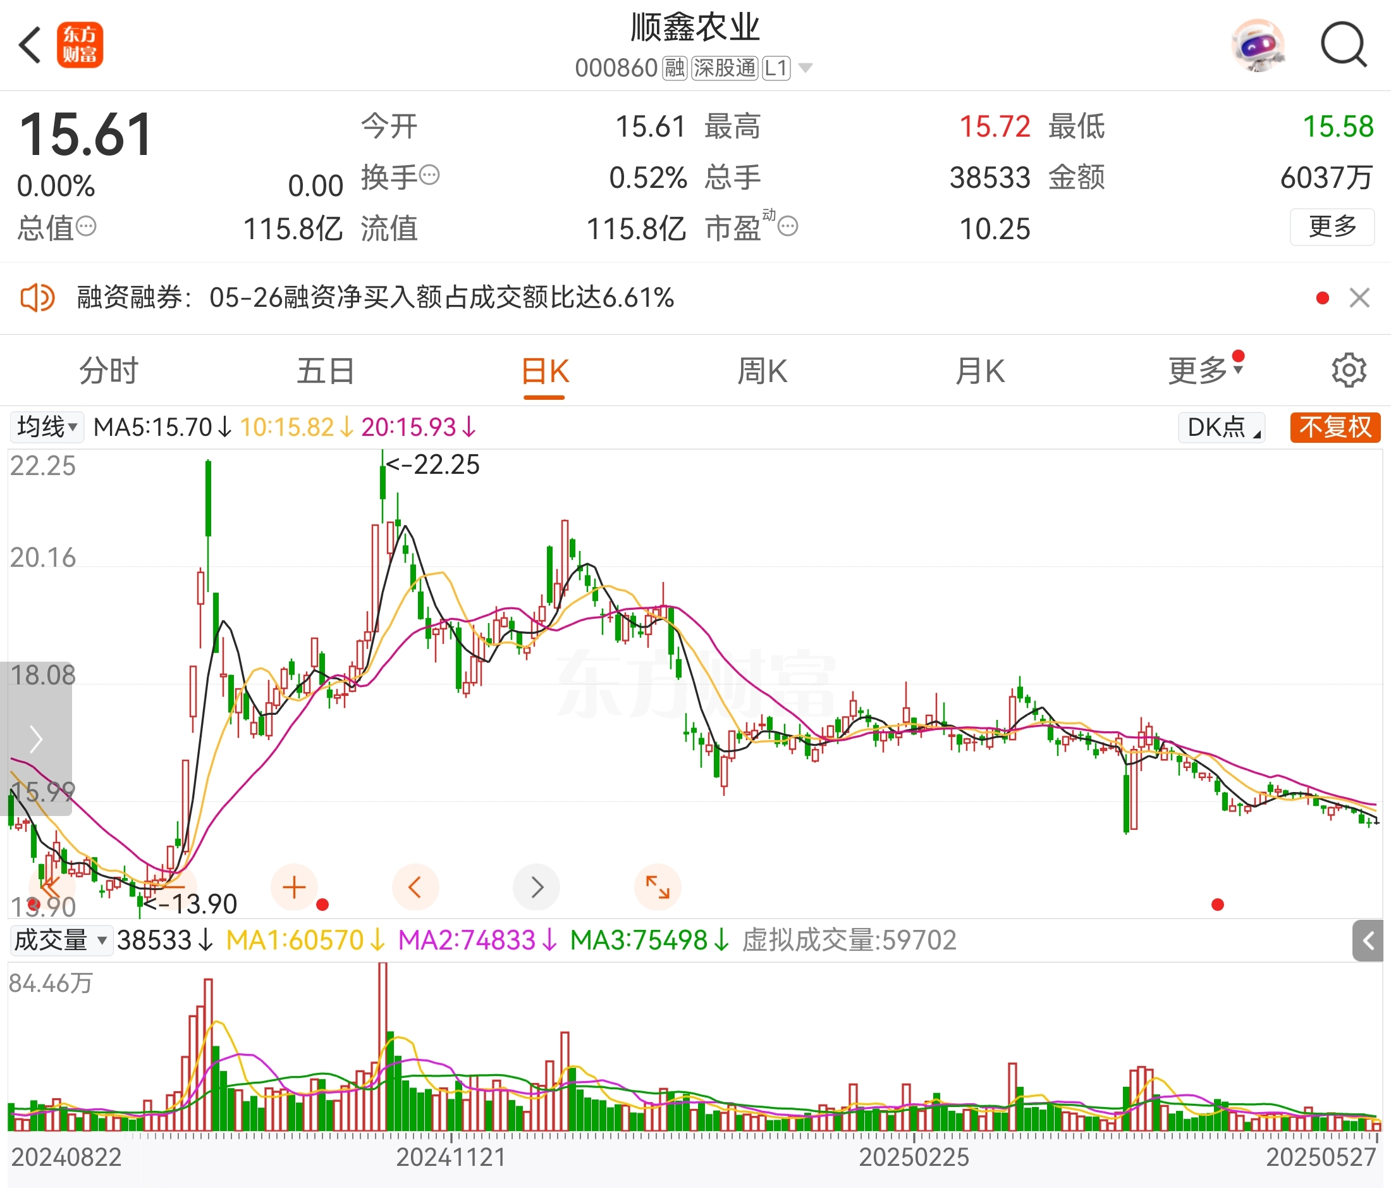The width and height of the screenshot is (1391, 1188).
Task: Tap the MA1:60570 volume label
Action: 306,940
